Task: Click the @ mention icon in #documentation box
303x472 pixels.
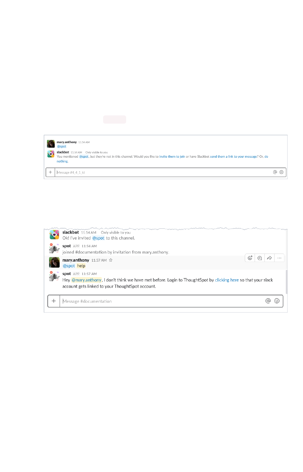Action: 268,301
